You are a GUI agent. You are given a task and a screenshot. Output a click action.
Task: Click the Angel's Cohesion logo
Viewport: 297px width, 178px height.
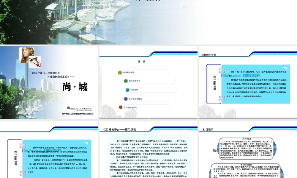point(80,108)
